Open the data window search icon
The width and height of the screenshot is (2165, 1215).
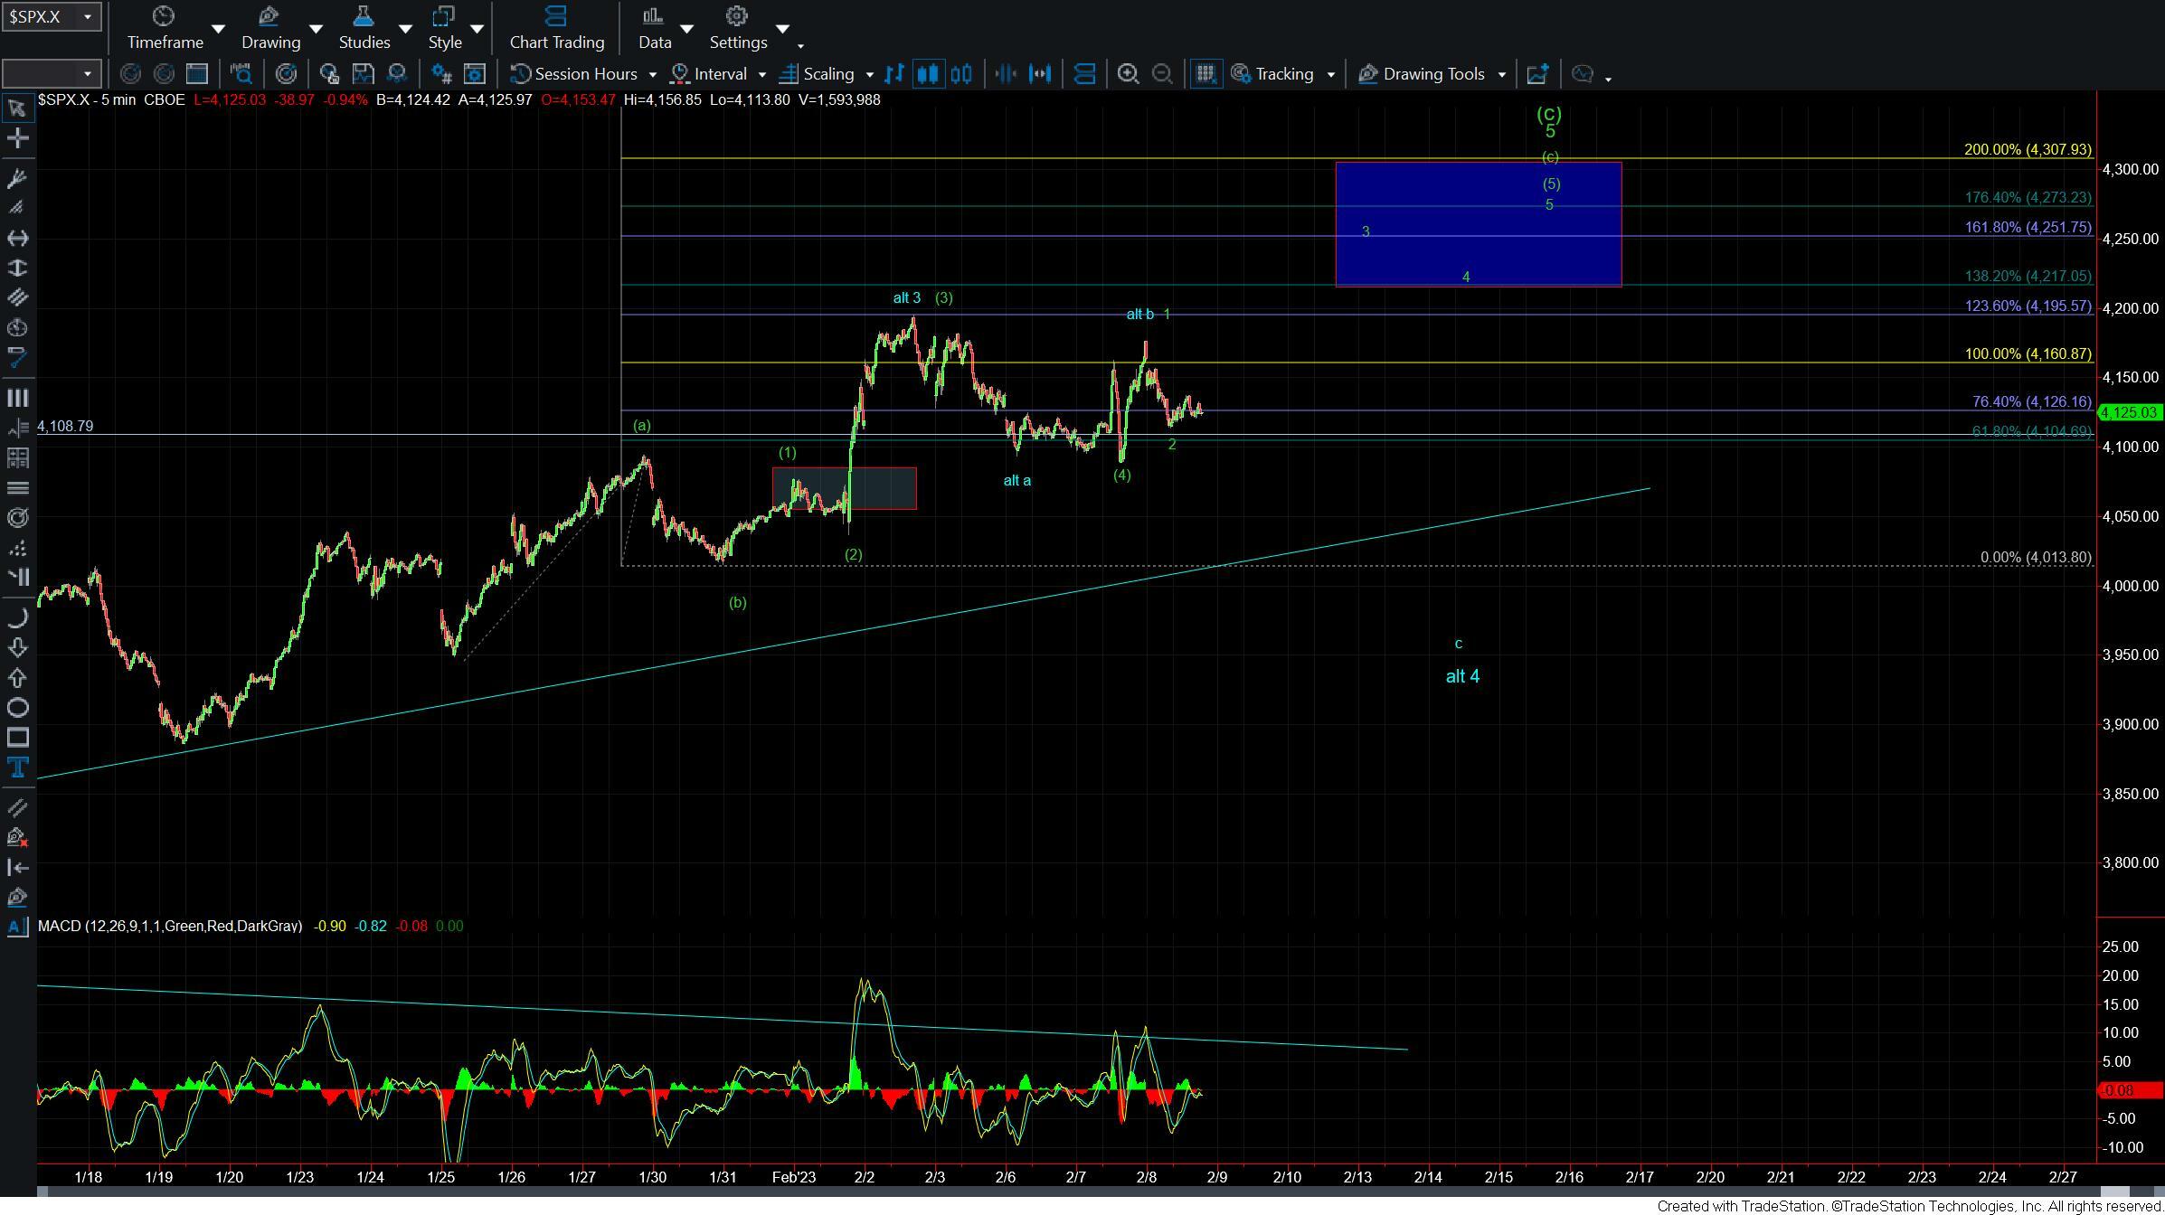(x=241, y=74)
